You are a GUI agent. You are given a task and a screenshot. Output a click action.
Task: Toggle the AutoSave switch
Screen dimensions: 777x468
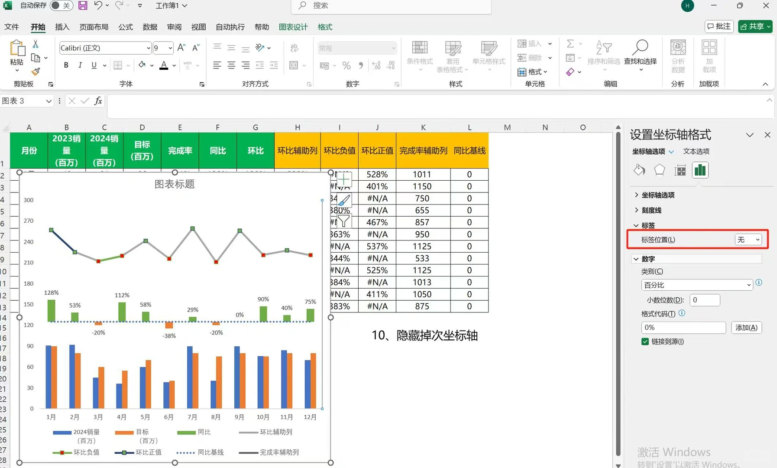pos(61,6)
